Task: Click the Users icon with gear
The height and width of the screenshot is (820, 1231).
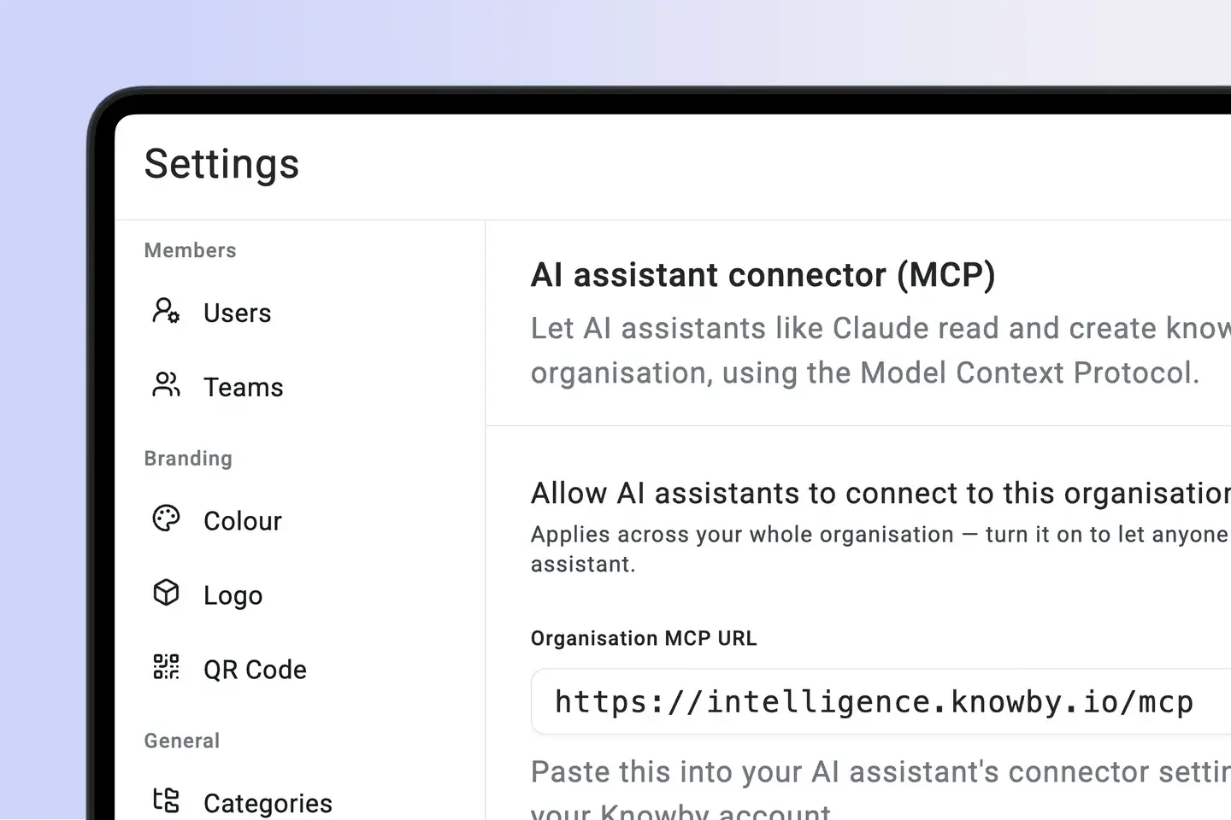Action: pyautogui.click(x=166, y=310)
